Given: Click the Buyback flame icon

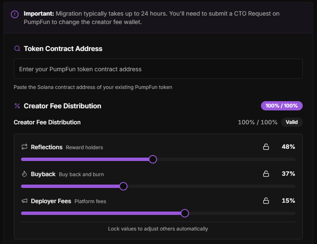Looking at the screenshot, I should (x=24, y=174).
